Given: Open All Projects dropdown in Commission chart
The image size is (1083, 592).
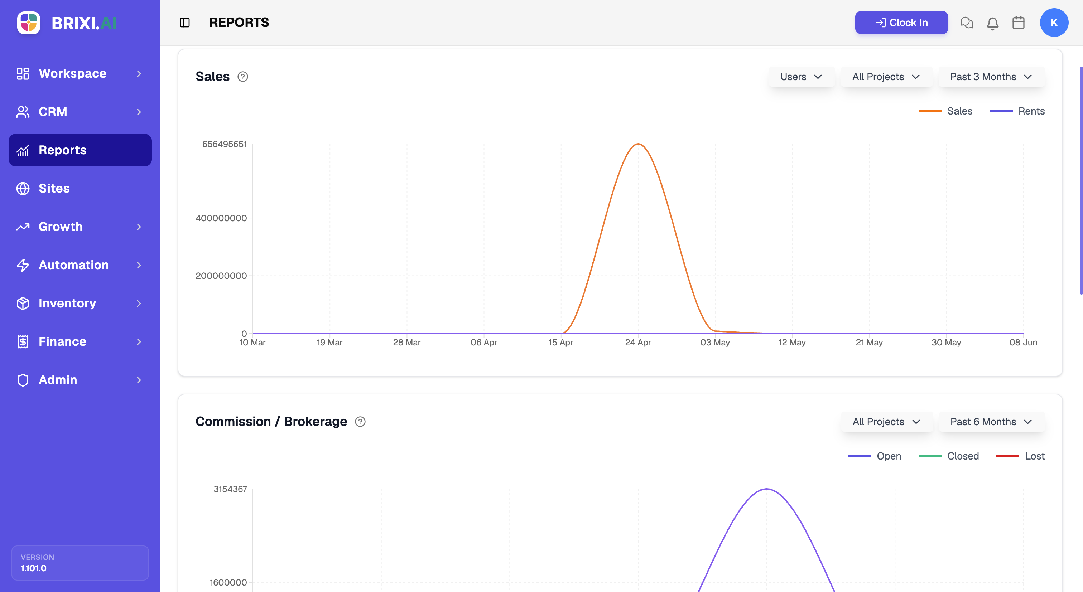Looking at the screenshot, I should [x=887, y=421].
